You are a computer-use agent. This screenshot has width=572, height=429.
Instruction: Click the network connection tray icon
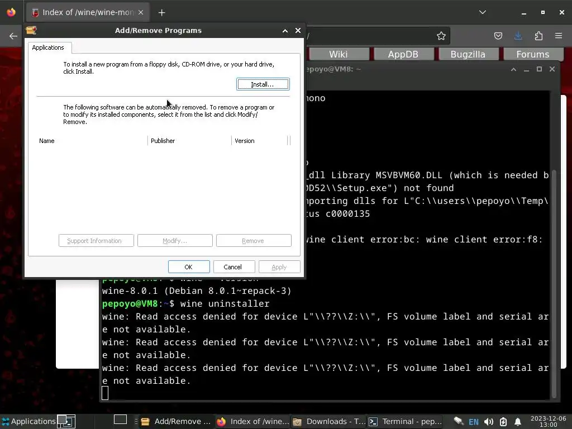458,421
